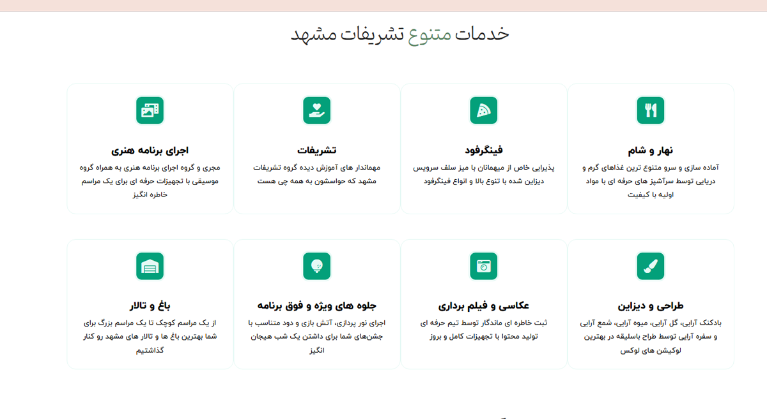
Task: Click the pizza slice icon for فینگرفود
Action: 483,110
